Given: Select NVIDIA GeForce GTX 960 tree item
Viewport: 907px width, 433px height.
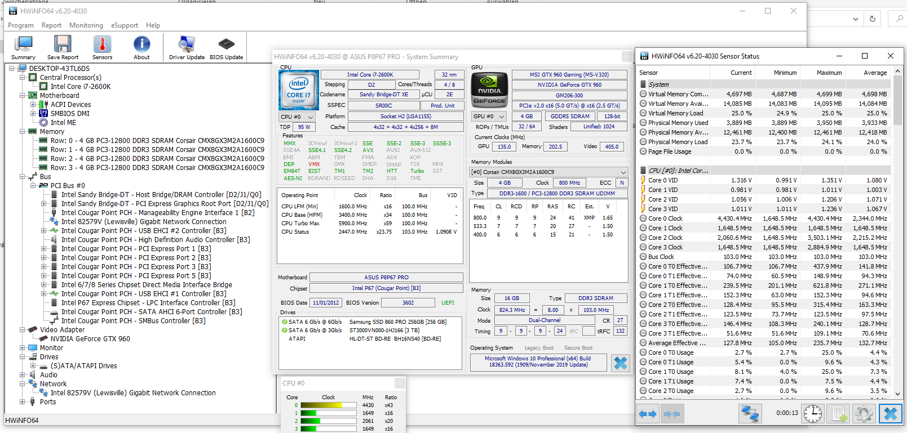Looking at the screenshot, I should point(90,339).
